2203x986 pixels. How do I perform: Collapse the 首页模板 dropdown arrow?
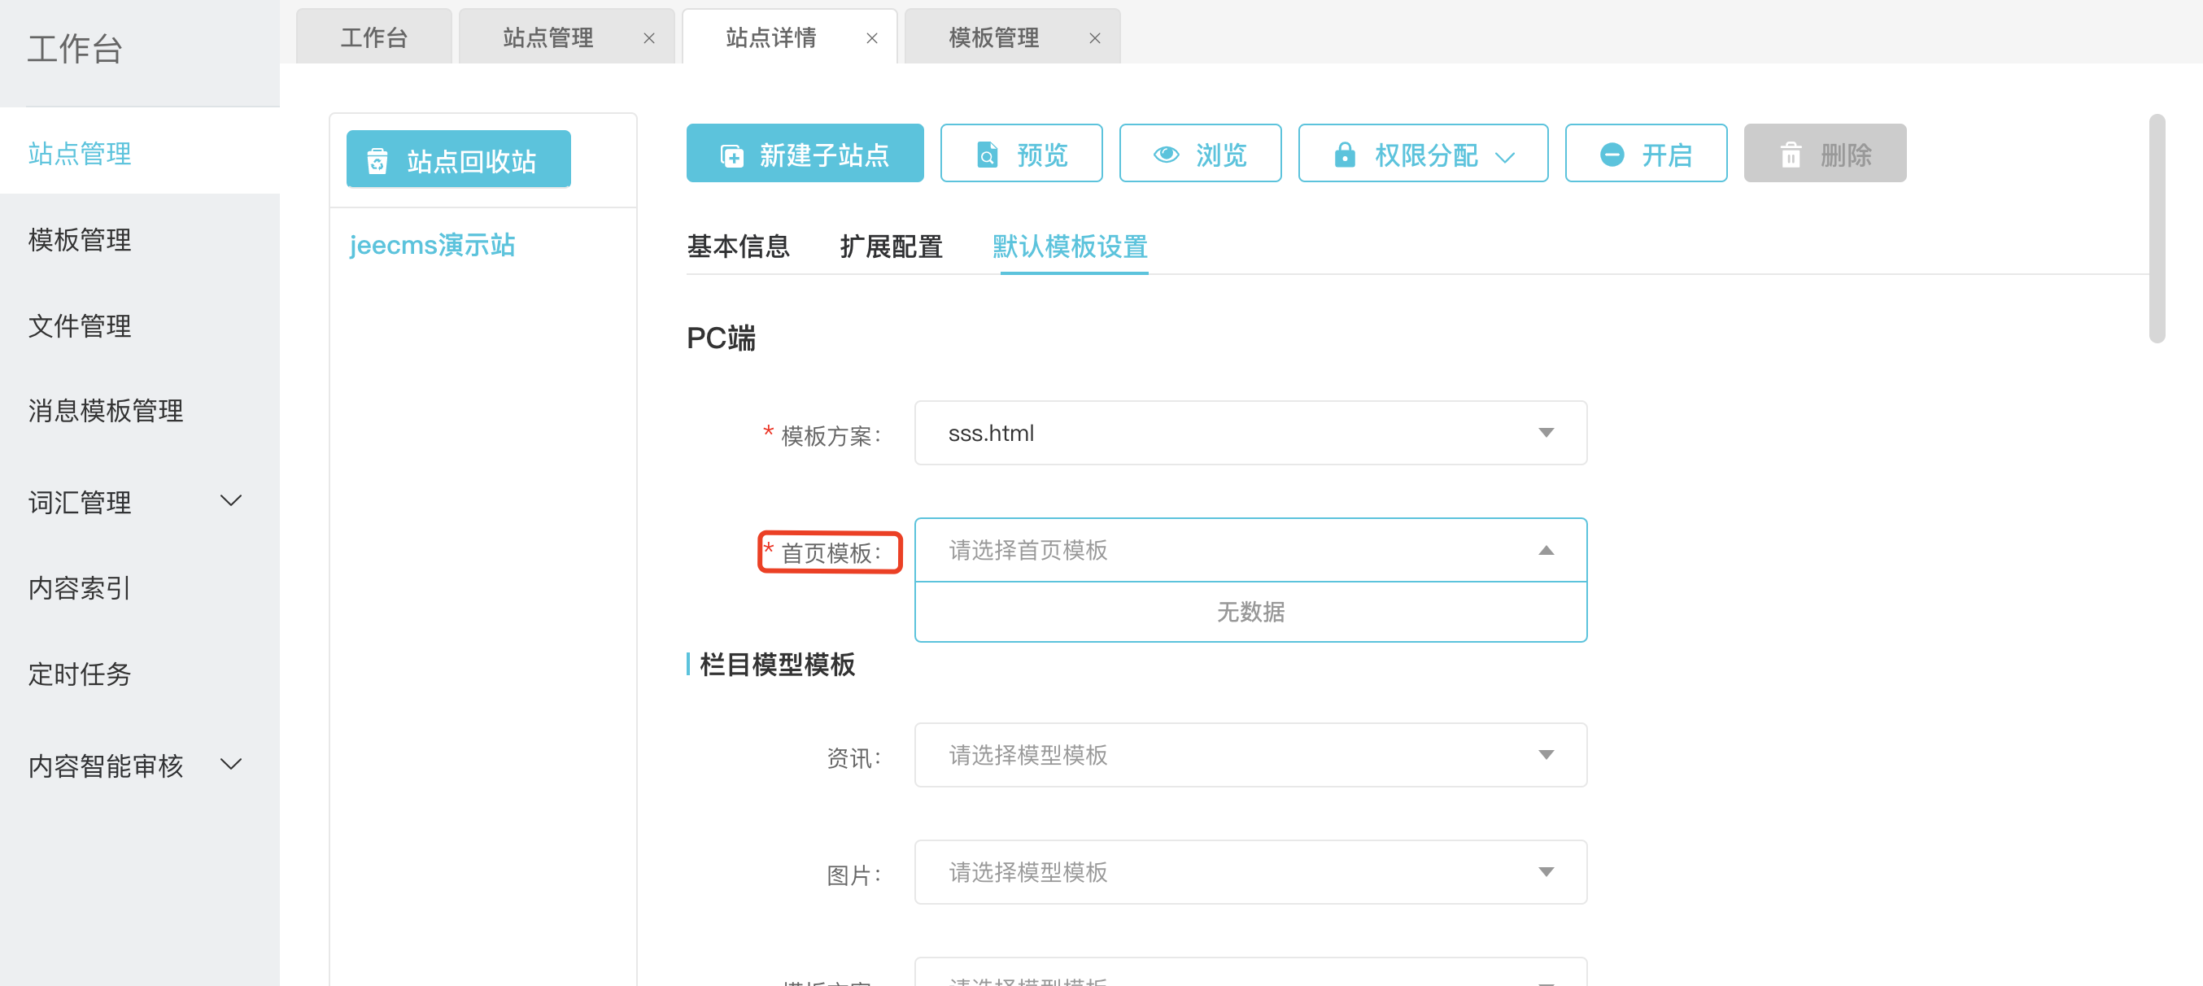tap(1546, 550)
